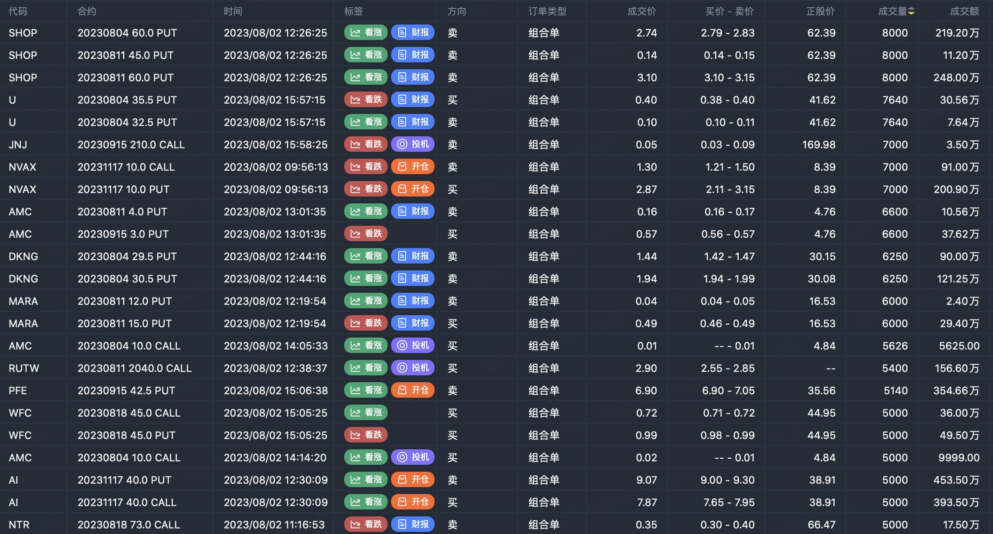Click the 买价 - 卖价 column header
This screenshot has width=993, height=534.
[x=730, y=12]
